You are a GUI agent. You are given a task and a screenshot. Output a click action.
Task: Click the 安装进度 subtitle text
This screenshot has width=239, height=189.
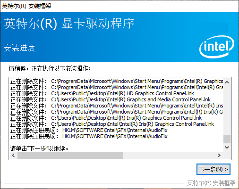tap(19, 48)
